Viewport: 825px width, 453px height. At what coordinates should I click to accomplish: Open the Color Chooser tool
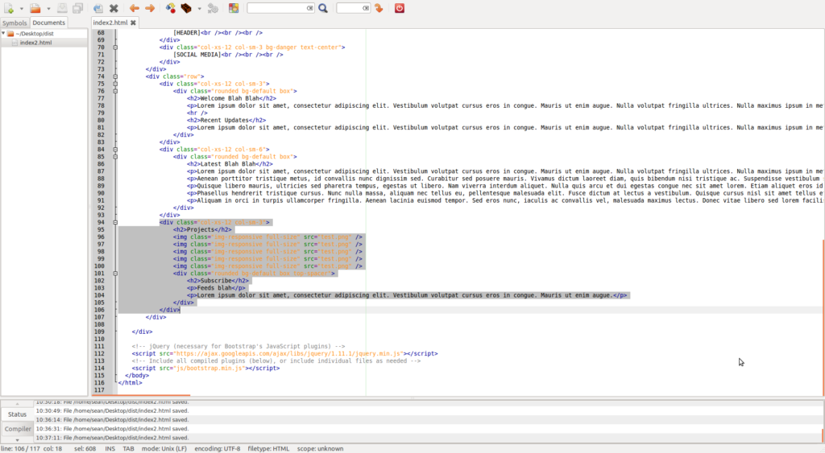(x=234, y=8)
